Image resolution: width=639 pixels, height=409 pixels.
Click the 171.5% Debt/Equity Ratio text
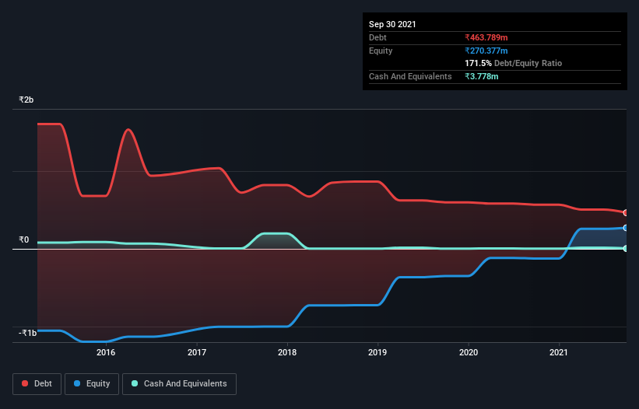point(514,63)
